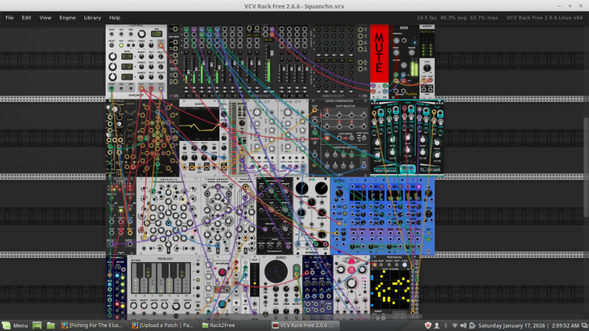Click the teal knob on Bernoulli Gate module
The width and height of the screenshot is (589, 331).
222,303
